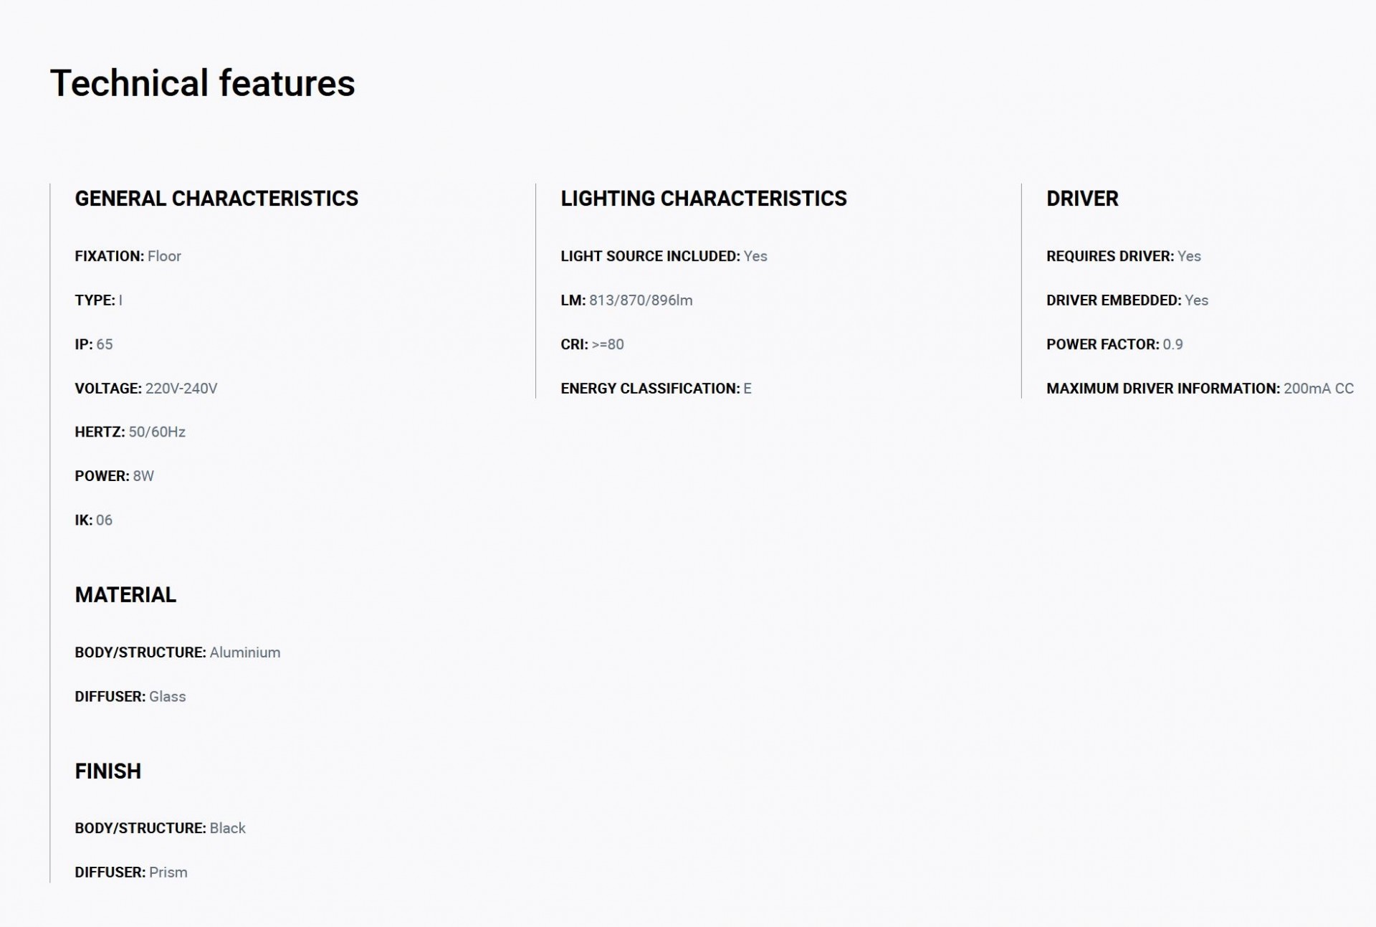This screenshot has width=1376, height=927.
Task: Select the CRI >=80 entry
Action: pos(592,344)
